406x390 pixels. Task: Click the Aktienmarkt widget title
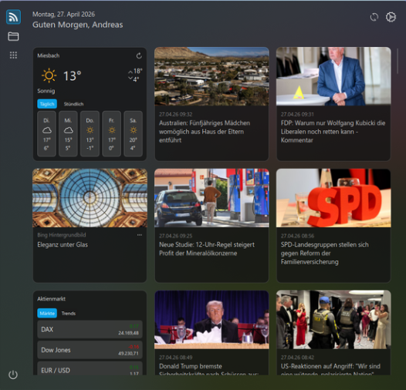[x=51, y=299]
